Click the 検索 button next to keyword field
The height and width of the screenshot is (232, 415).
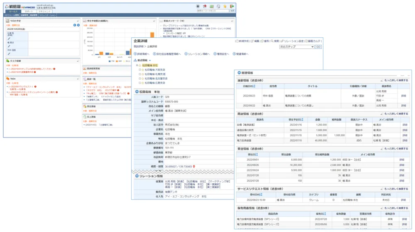coord(232,11)
